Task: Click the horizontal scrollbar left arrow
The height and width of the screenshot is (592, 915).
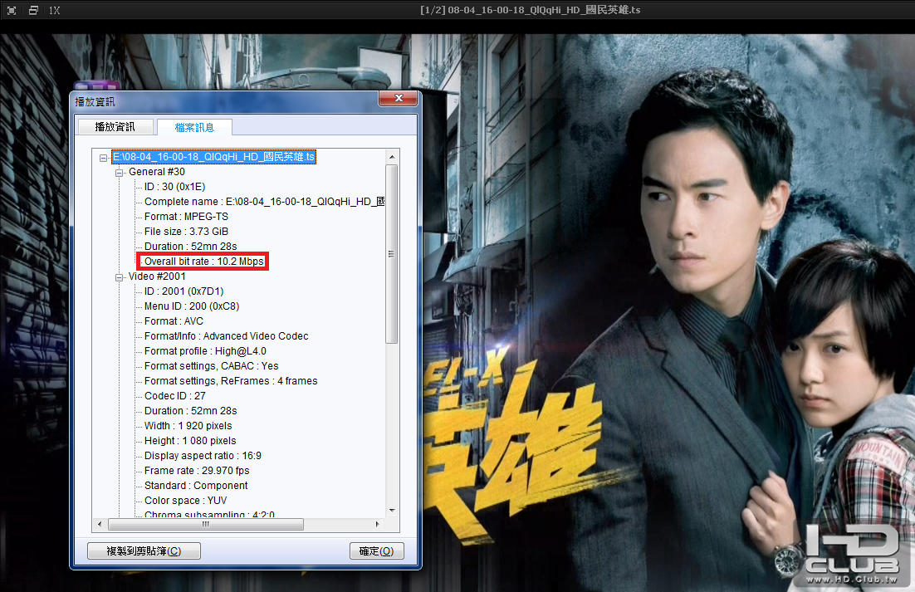Action: (x=100, y=525)
